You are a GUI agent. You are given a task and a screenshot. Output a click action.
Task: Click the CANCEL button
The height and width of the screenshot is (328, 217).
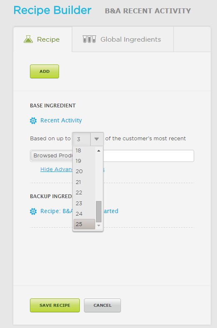[102, 306]
